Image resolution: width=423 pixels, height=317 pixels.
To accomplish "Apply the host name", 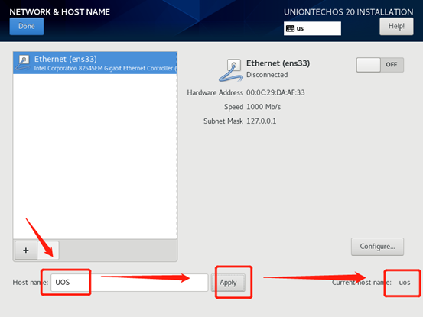I will [x=228, y=283].
